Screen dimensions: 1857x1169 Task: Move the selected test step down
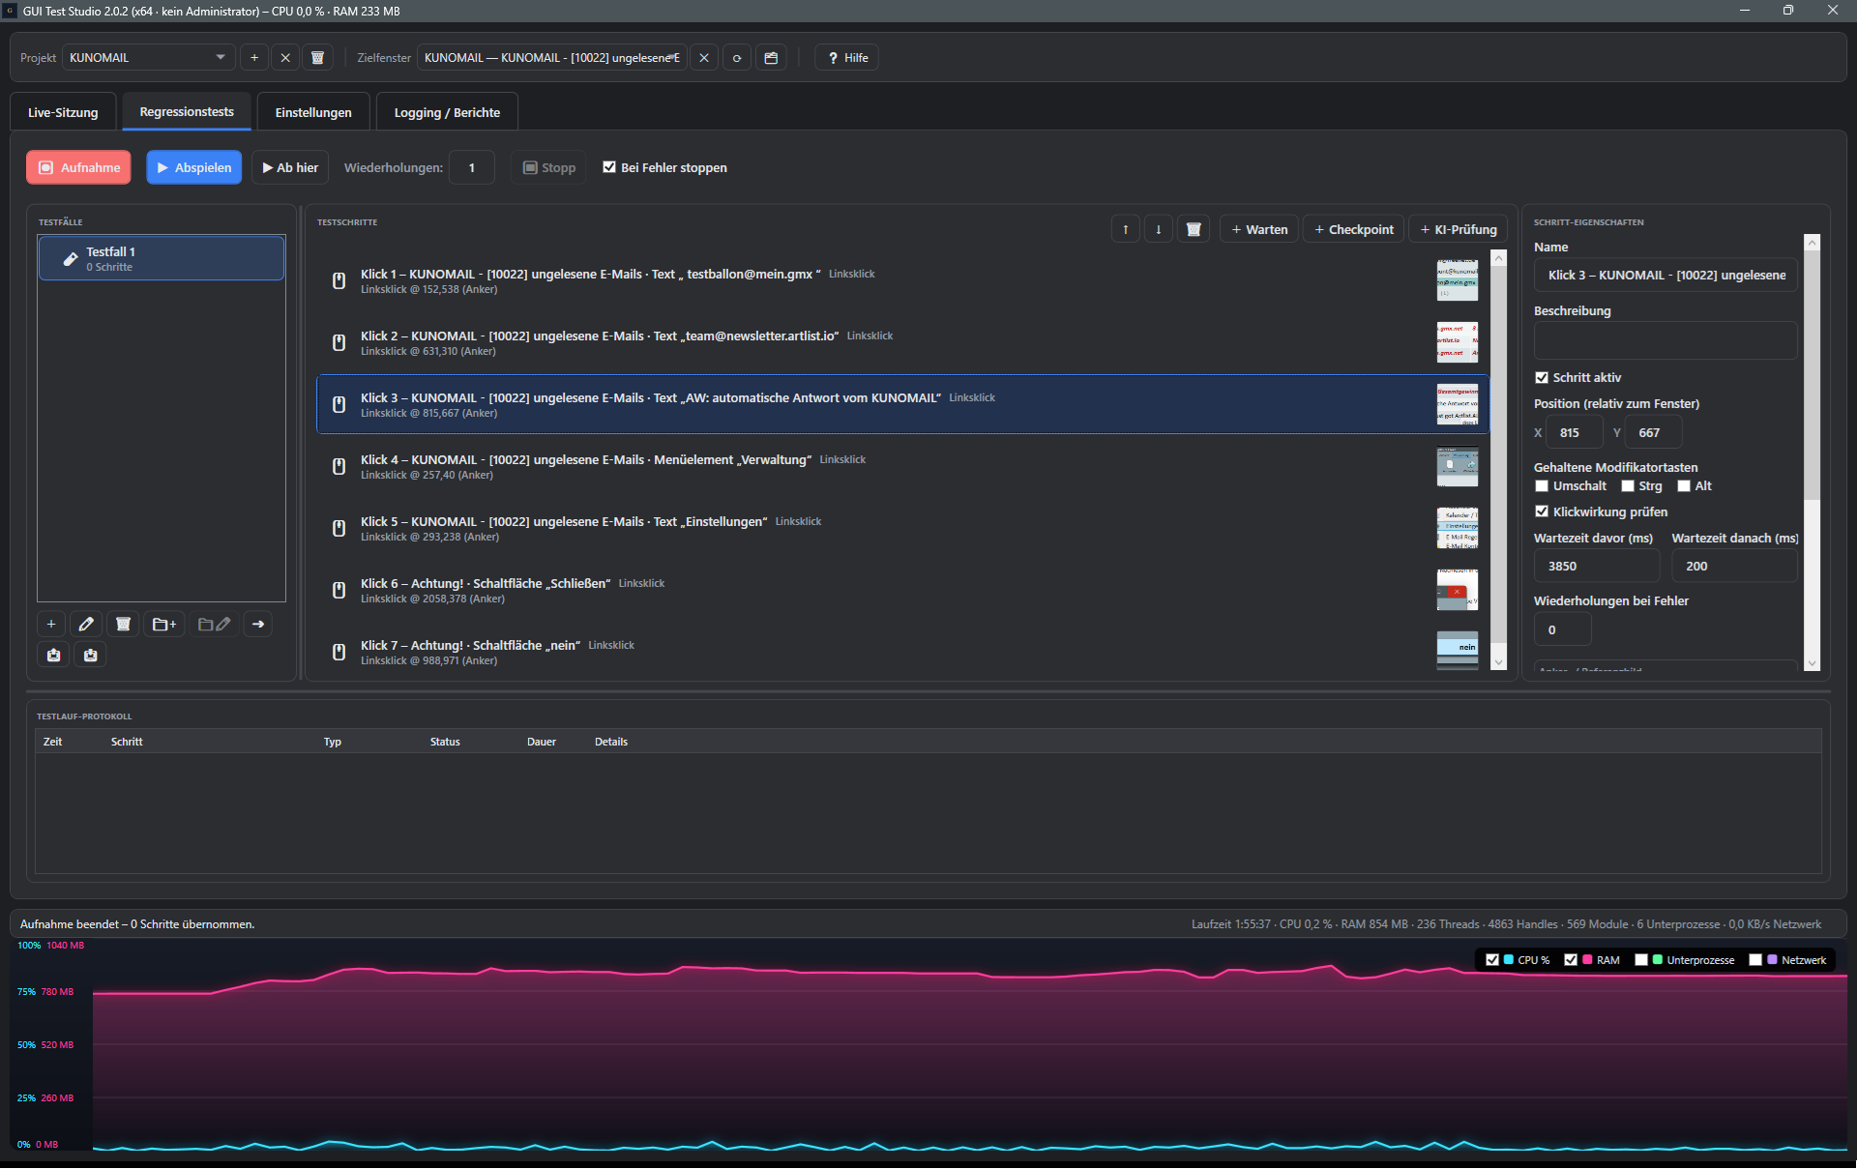(1159, 229)
